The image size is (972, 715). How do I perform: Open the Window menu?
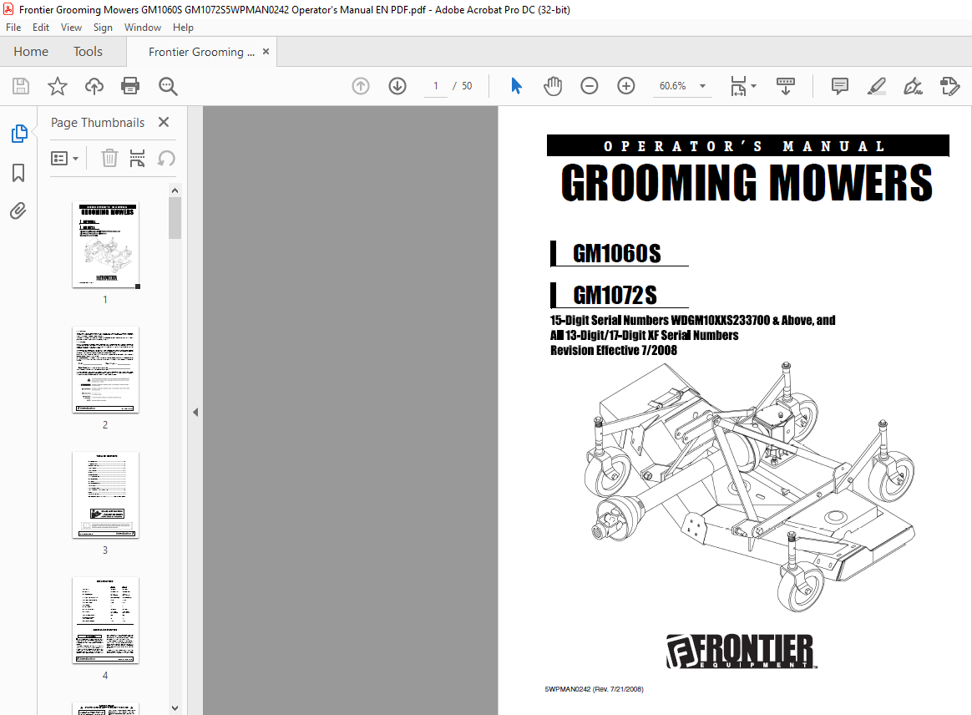[143, 28]
